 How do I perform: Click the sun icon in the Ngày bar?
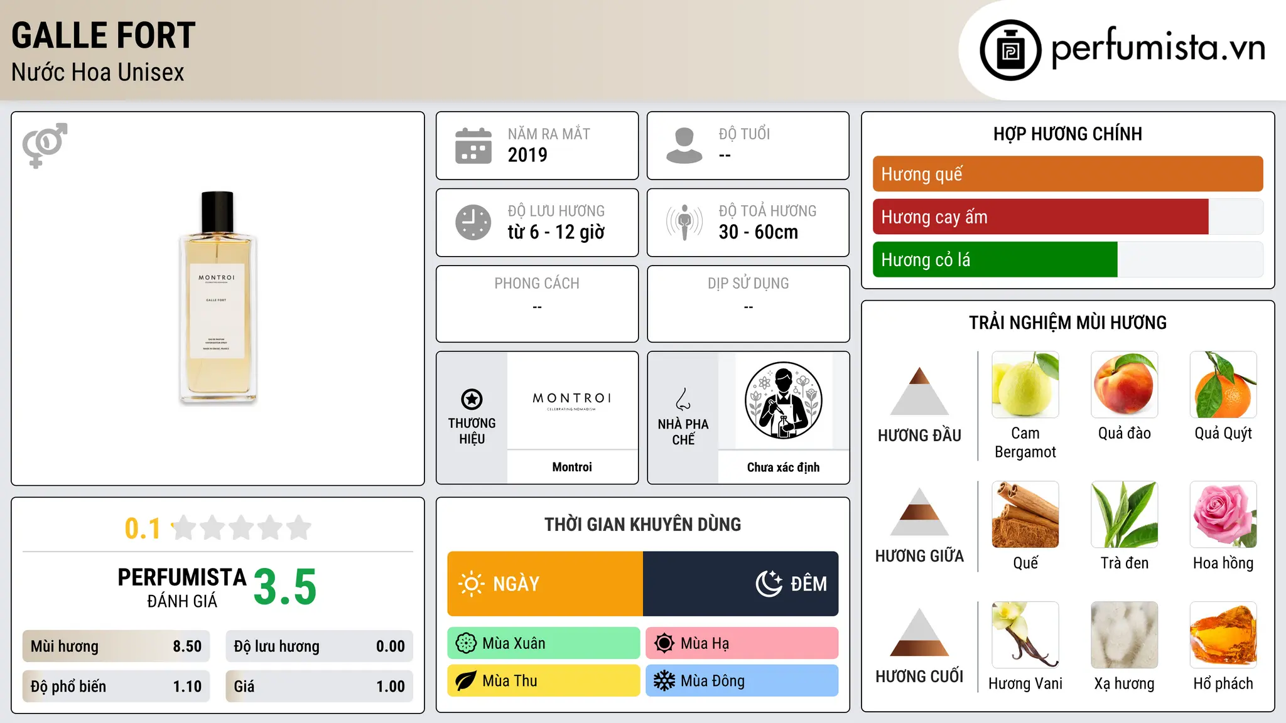471,584
